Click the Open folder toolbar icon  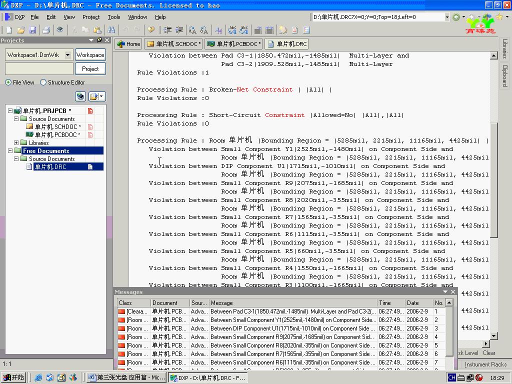tap(21, 30)
